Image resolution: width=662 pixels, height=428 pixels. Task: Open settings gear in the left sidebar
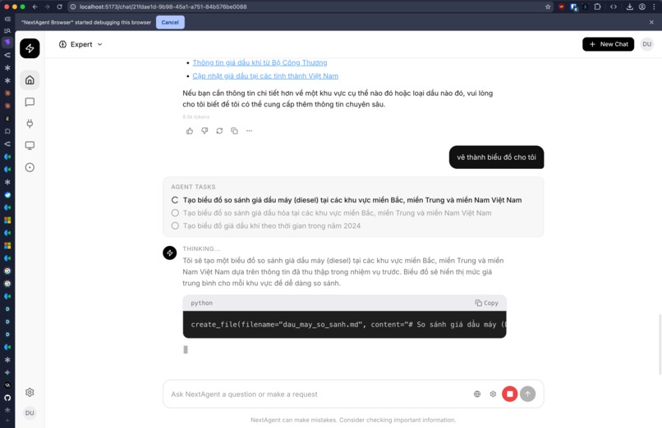pyautogui.click(x=30, y=392)
